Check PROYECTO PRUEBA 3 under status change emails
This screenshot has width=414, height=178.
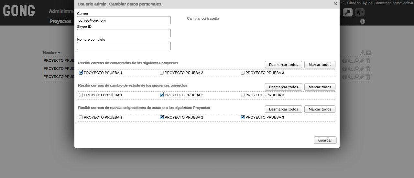tap(243, 95)
